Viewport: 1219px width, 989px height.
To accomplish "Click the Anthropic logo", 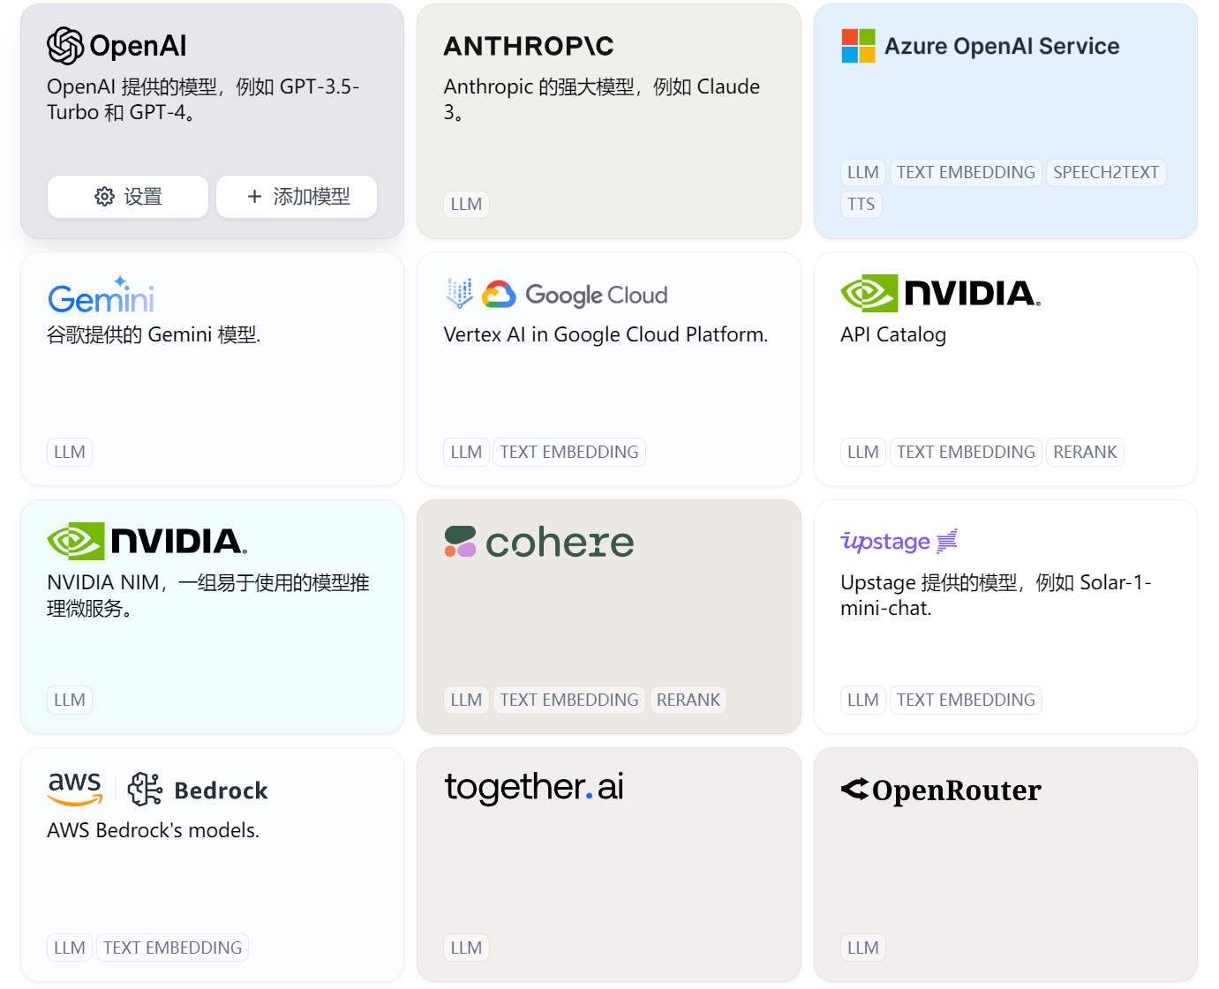I will click(x=528, y=46).
